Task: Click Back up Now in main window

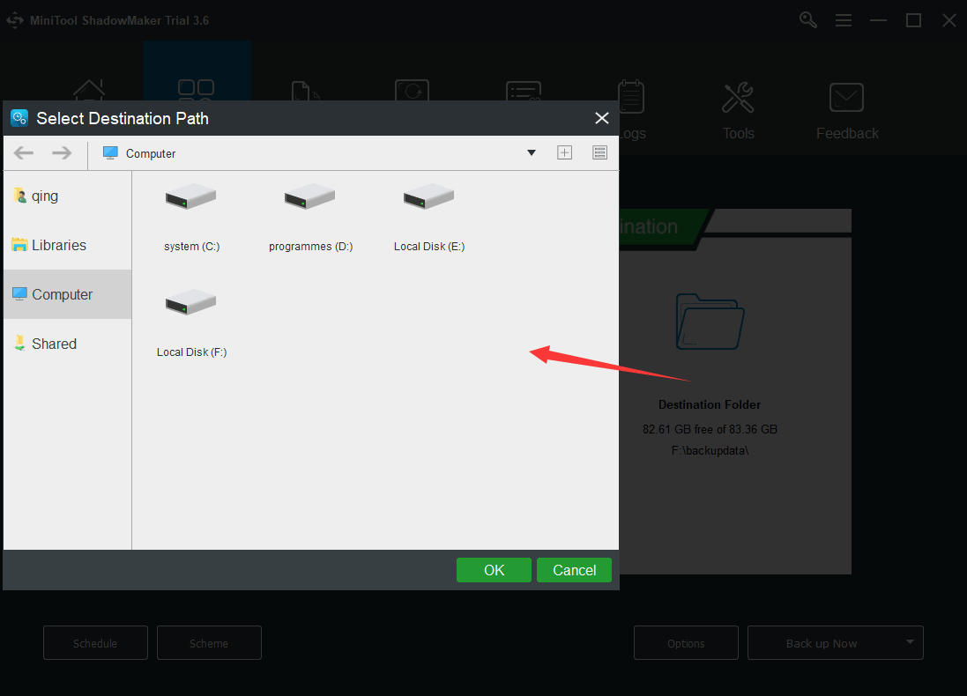Action: tap(822, 643)
